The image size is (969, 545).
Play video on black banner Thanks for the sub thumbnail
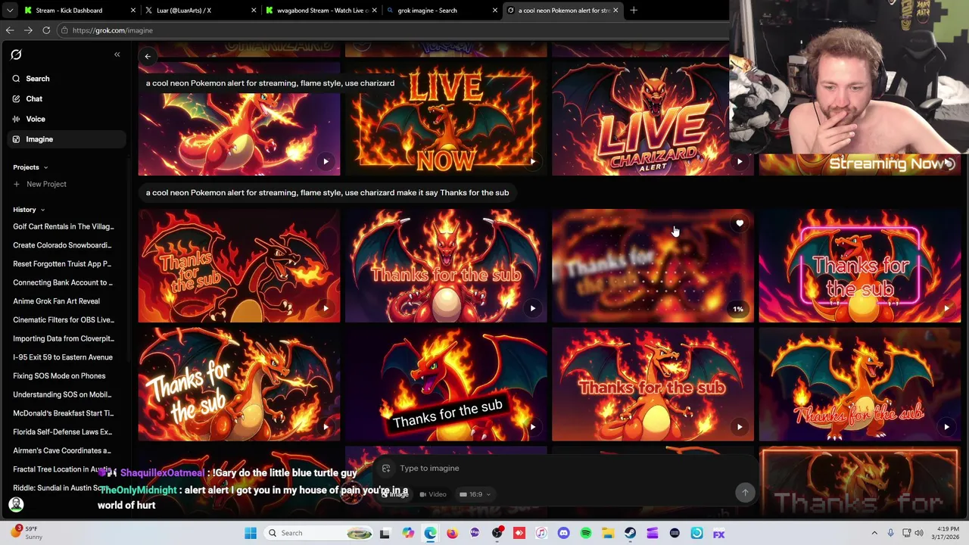(533, 427)
